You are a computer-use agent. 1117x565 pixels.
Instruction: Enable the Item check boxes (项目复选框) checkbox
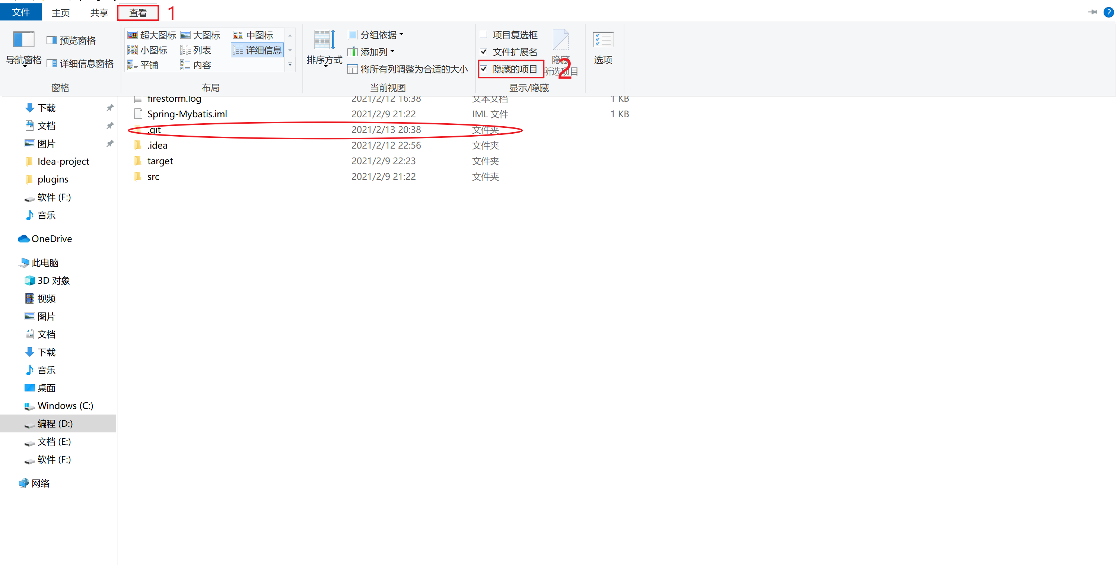[484, 35]
